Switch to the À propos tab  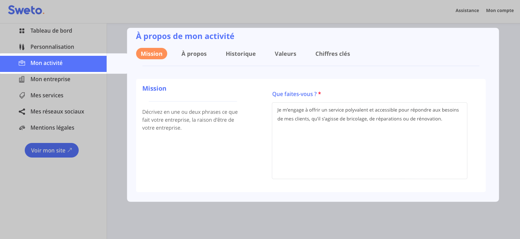tap(194, 54)
